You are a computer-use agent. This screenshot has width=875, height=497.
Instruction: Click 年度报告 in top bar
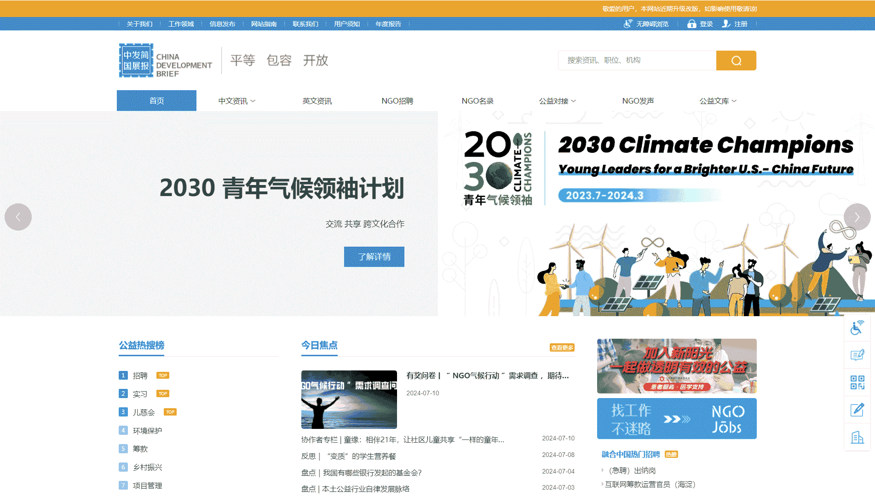[x=388, y=24]
